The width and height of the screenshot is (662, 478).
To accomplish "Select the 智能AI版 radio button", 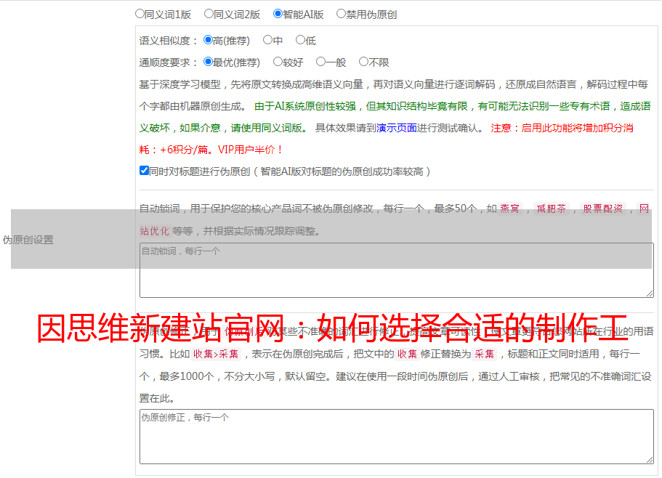I will click(278, 14).
